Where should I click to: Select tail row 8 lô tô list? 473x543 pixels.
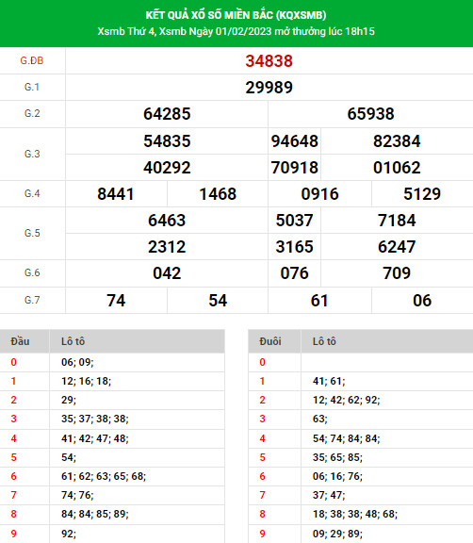(355, 514)
